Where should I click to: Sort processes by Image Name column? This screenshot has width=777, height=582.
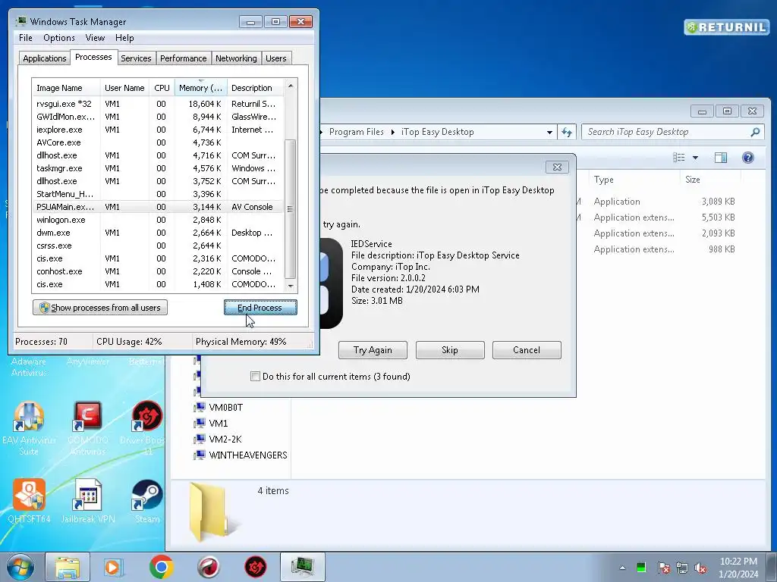coord(66,88)
